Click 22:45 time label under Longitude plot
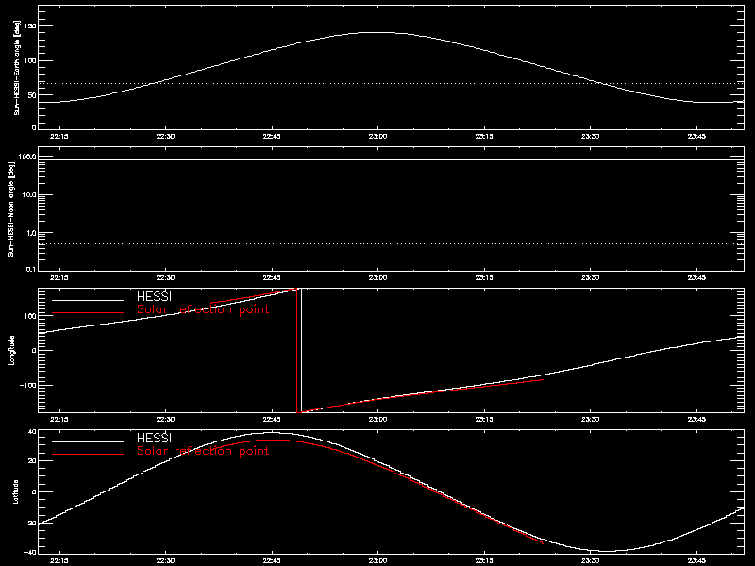Viewport: 755px width, 566px height. [272, 420]
